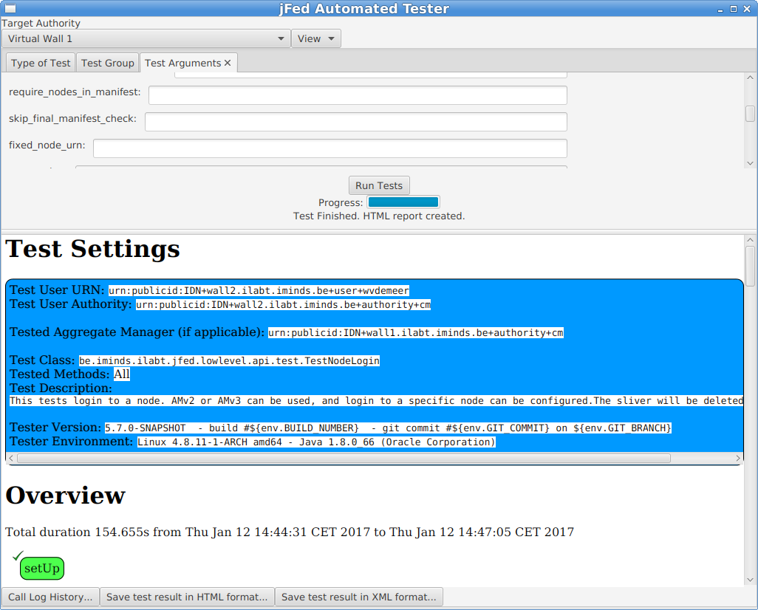Click the test description text line
Screen dimensions: 758x610
point(376,401)
